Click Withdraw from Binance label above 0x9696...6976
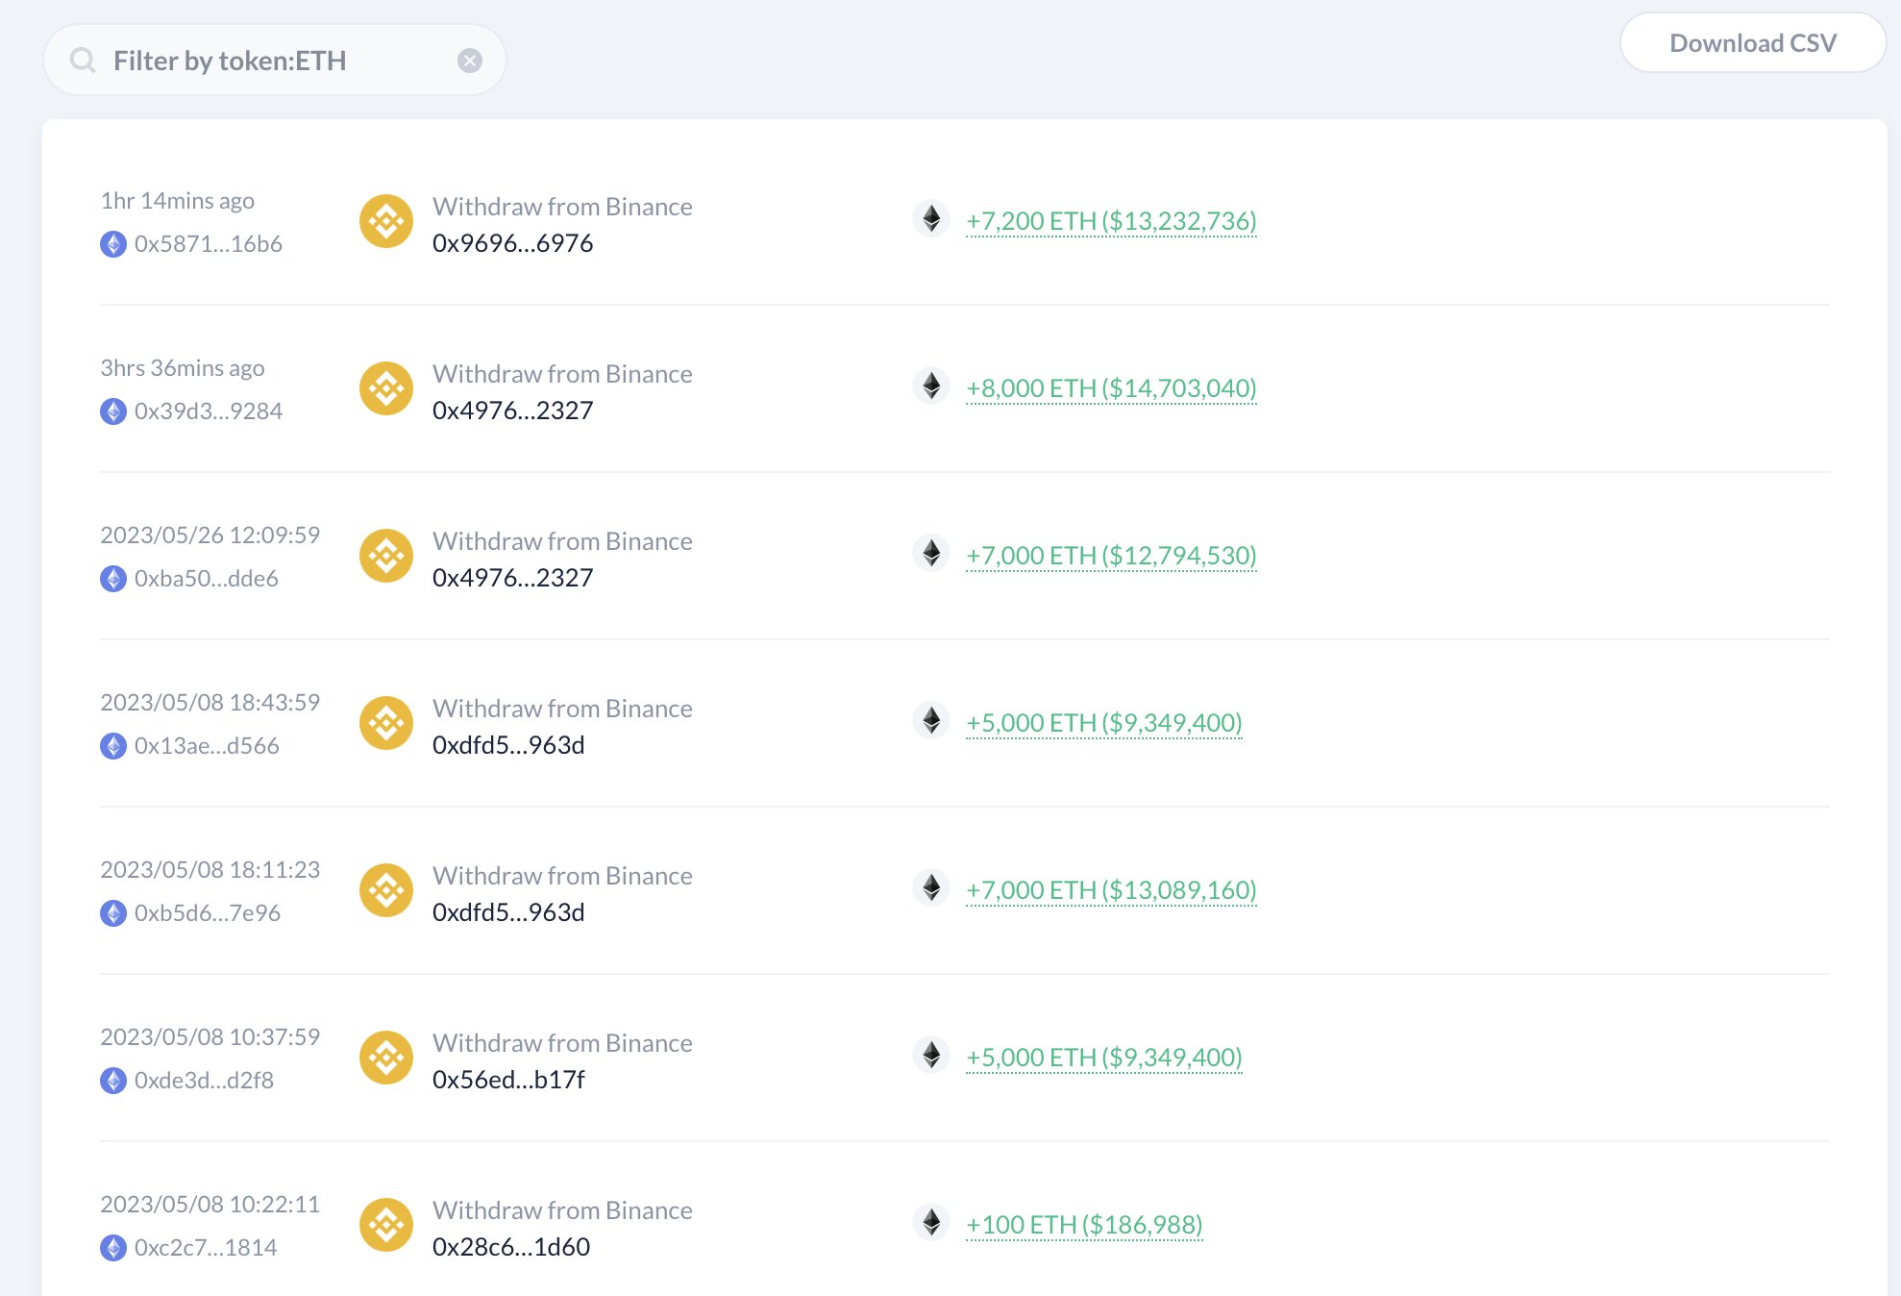Image resolution: width=1901 pixels, height=1296 pixels. 562,207
